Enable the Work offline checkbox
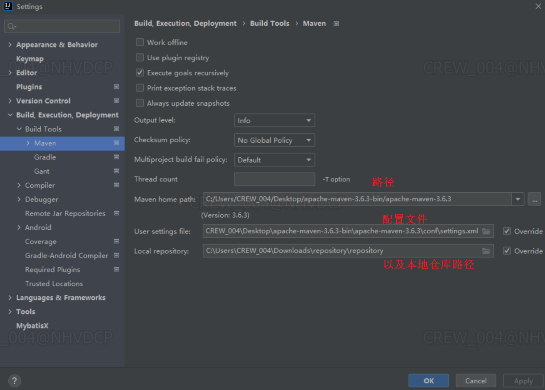The height and width of the screenshot is (390, 545). pyautogui.click(x=140, y=42)
